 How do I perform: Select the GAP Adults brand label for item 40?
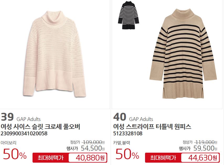[141, 119]
